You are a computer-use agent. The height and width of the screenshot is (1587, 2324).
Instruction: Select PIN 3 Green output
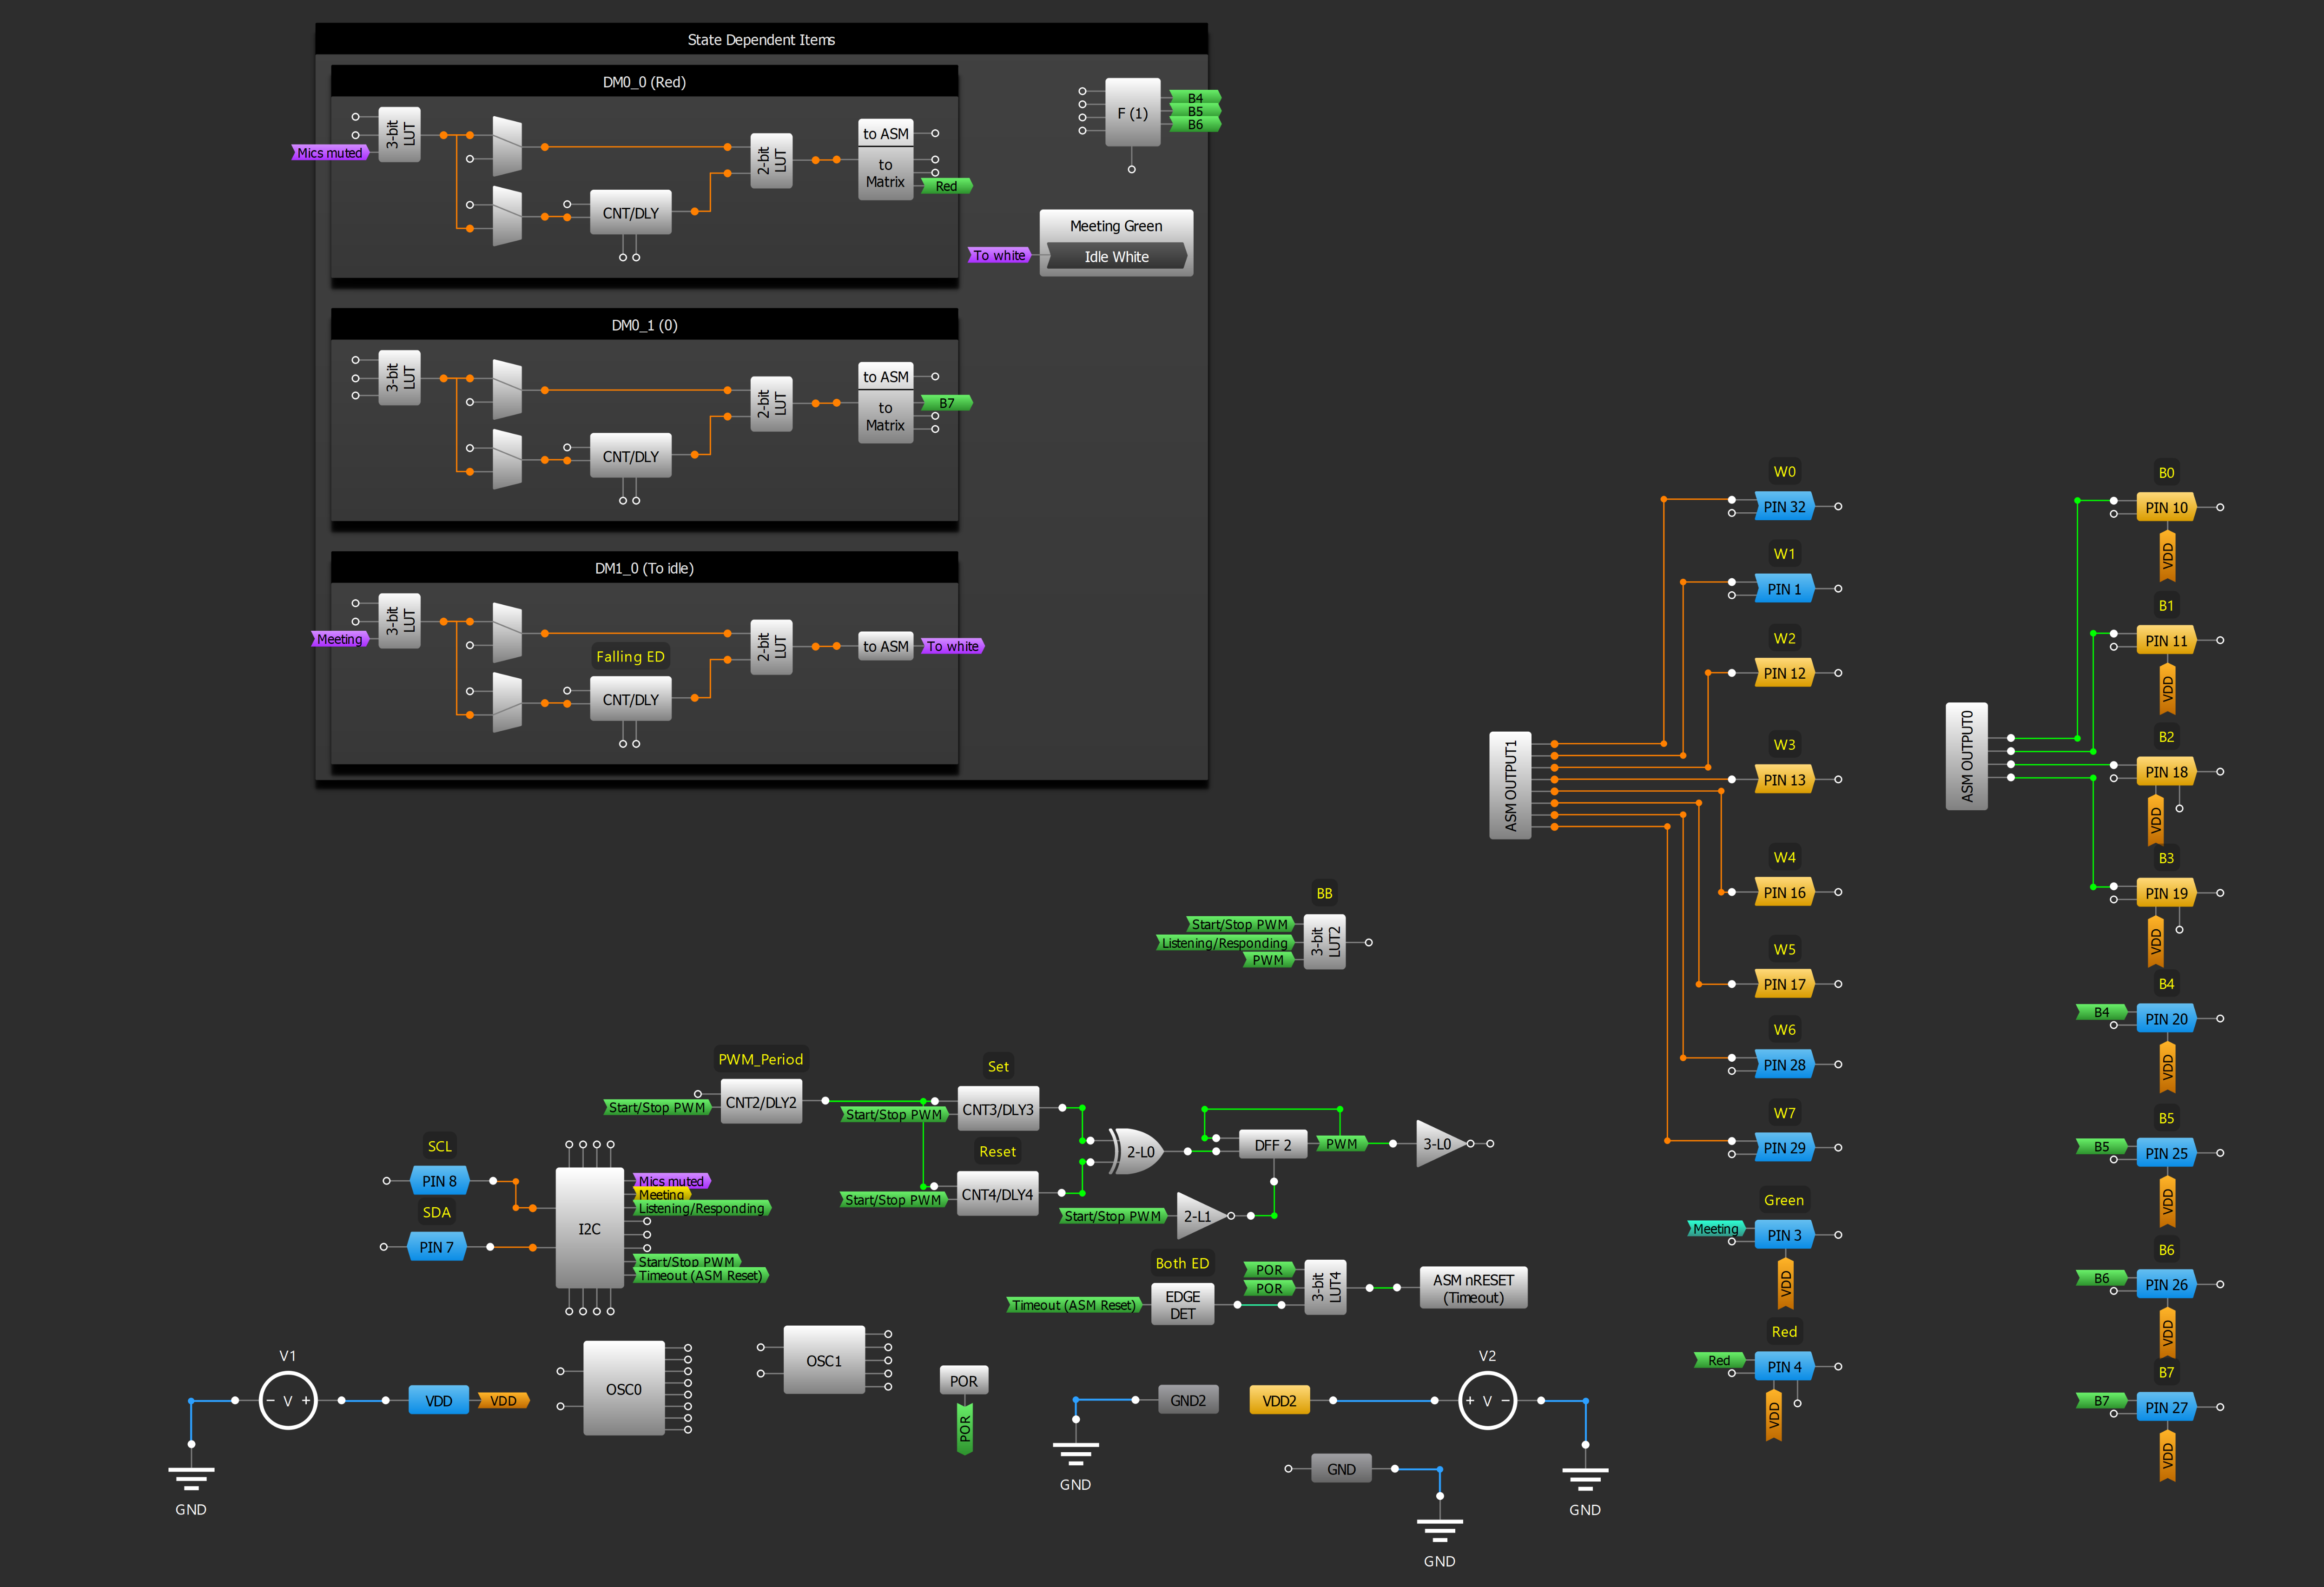[x=1784, y=1235]
